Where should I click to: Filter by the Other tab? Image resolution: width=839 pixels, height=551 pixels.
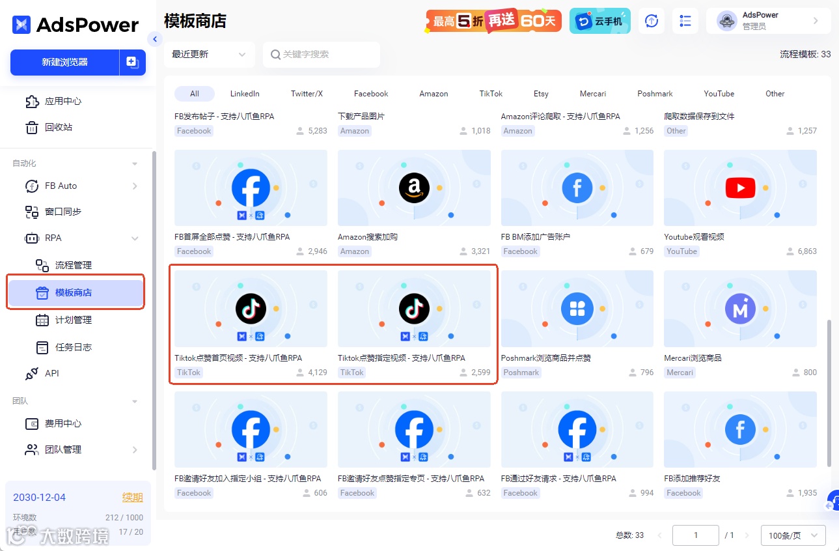[775, 94]
